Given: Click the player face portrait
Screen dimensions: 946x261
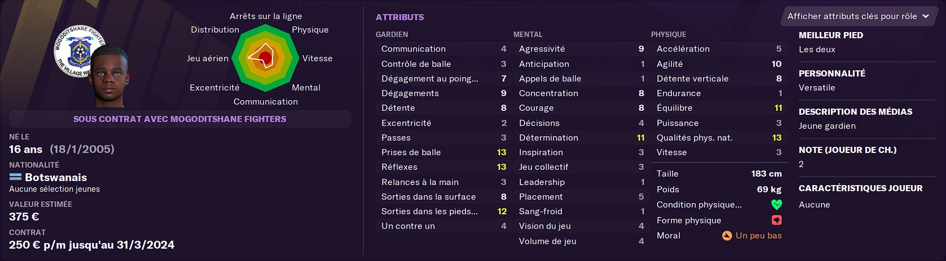Looking at the screenshot, I should 109,76.
